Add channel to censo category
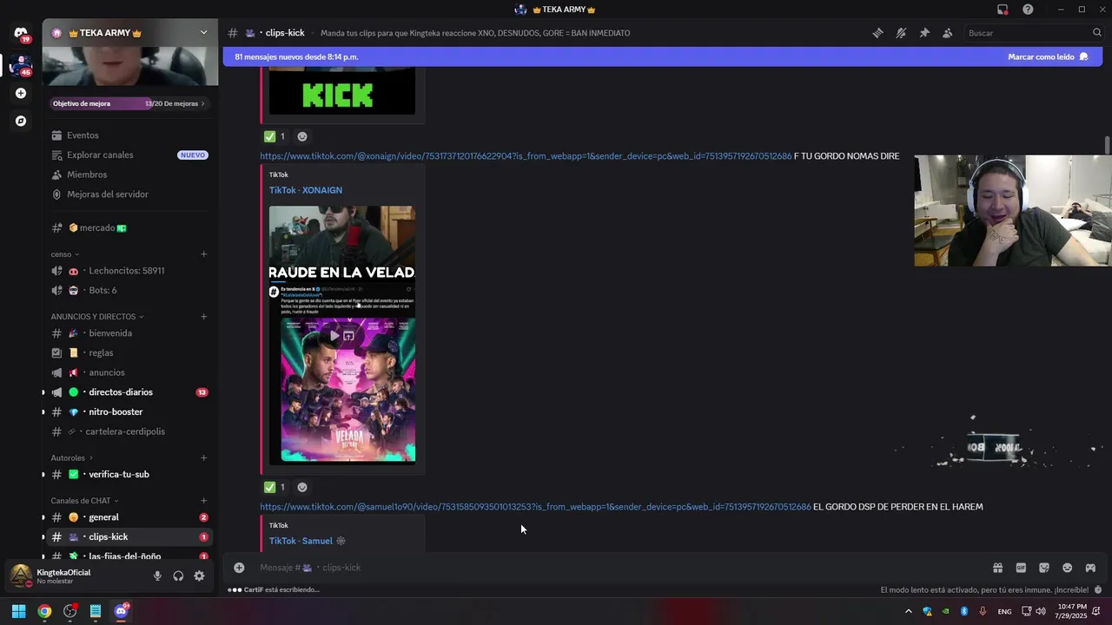Screen dimensions: 1112x625 pos(204,254)
